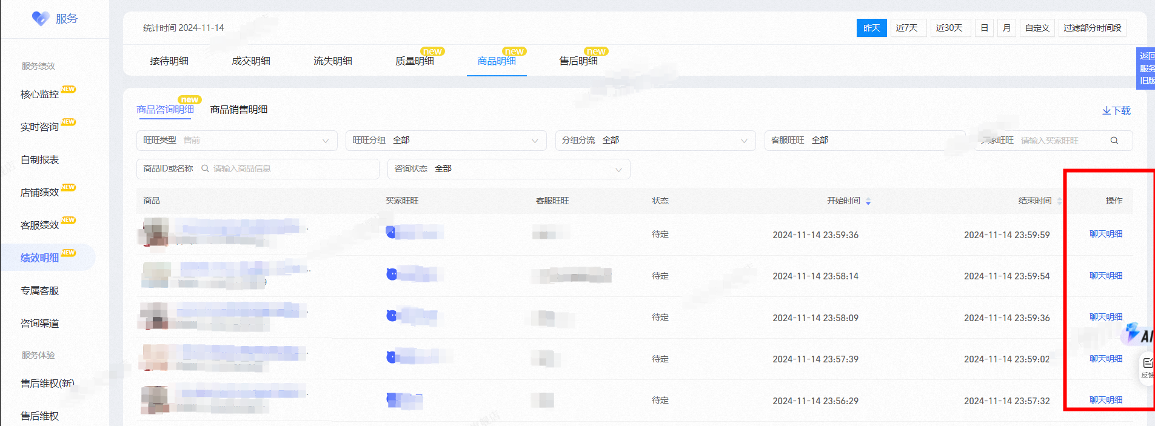
Task: Open 聊天明细 for the 23:57:39 row
Action: tap(1106, 359)
